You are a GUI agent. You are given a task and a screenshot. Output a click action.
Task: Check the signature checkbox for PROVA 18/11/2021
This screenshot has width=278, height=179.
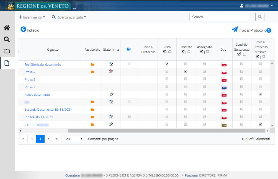(130, 117)
